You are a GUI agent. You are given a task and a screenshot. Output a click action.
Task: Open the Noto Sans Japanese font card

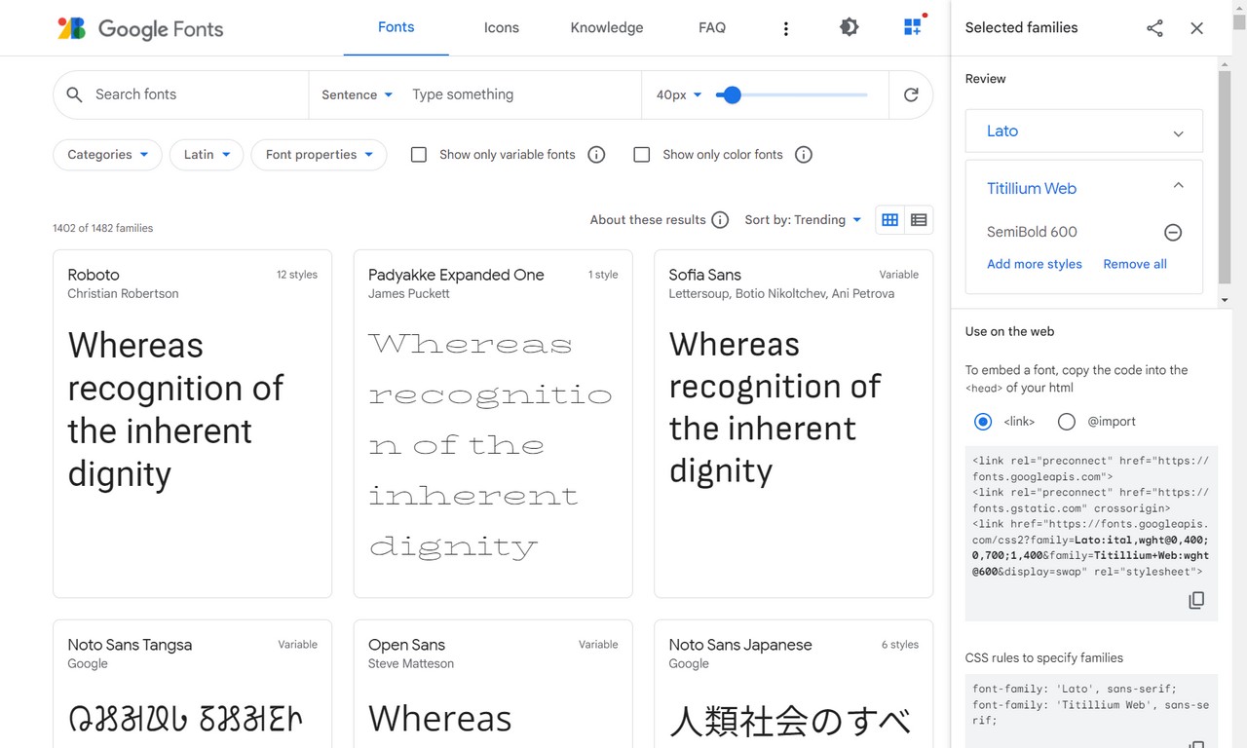point(794,684)
